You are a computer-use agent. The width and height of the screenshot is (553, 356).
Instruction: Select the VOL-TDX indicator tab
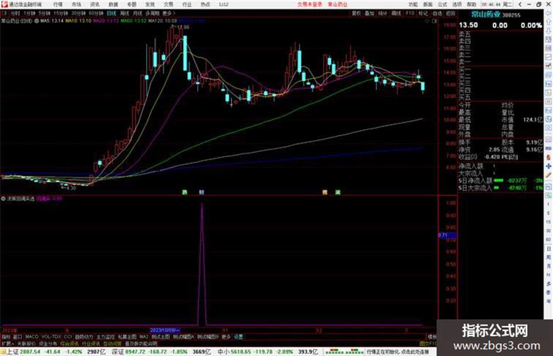51,337
